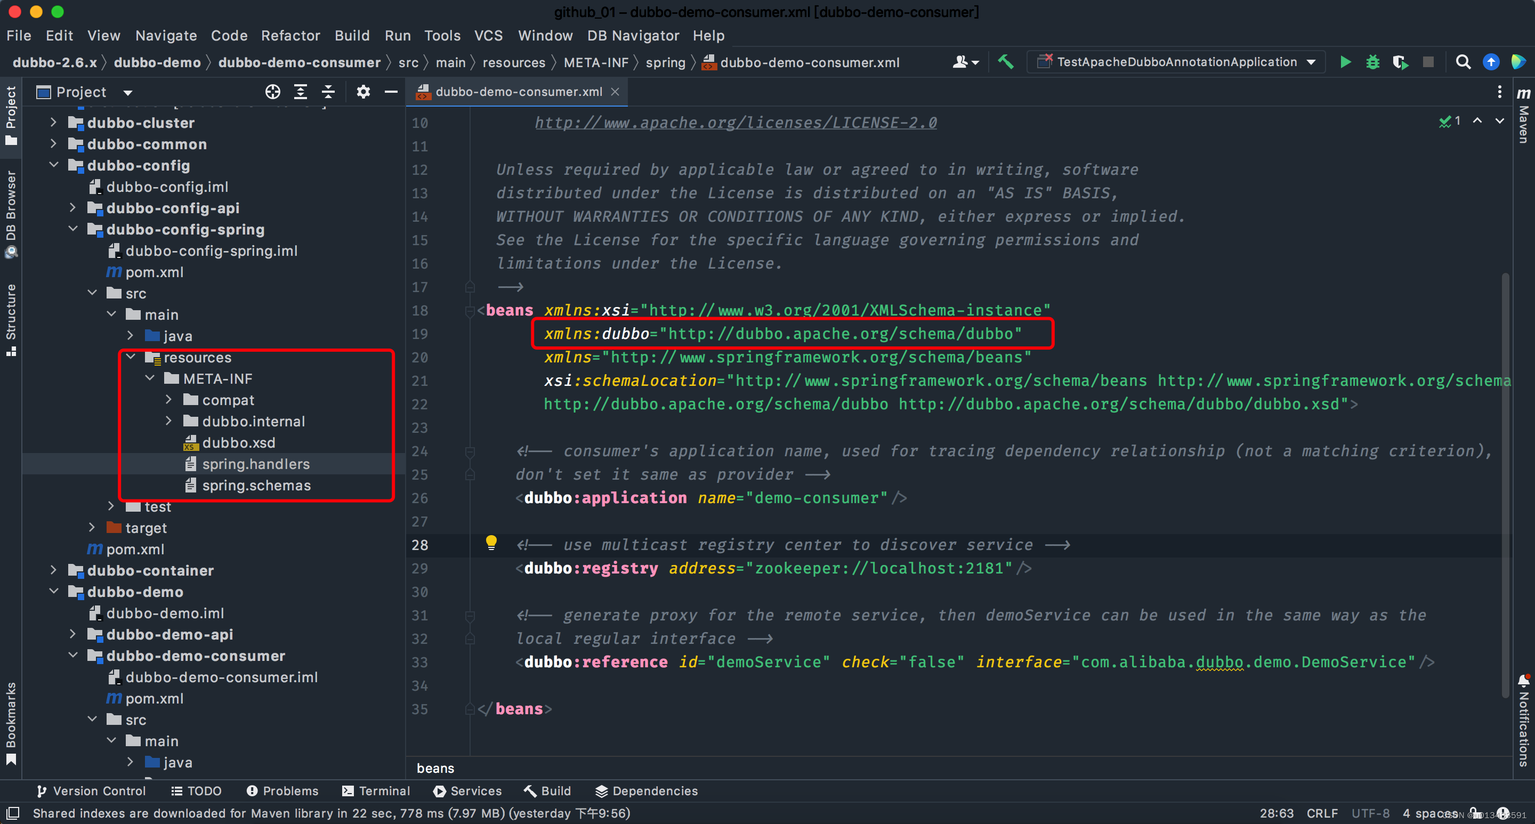
Task: Click the IDE update arrow icon
Action: pyautogui.click(x=1491, y=62)
